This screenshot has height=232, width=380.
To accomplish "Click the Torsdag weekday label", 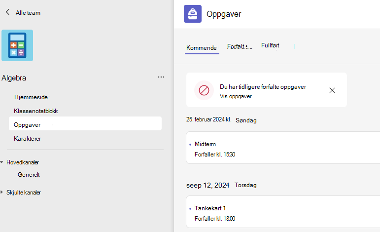I will [245, 185].
